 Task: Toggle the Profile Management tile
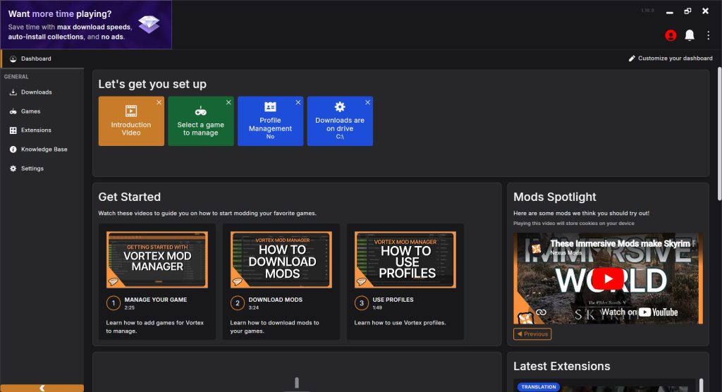[270, 121]
